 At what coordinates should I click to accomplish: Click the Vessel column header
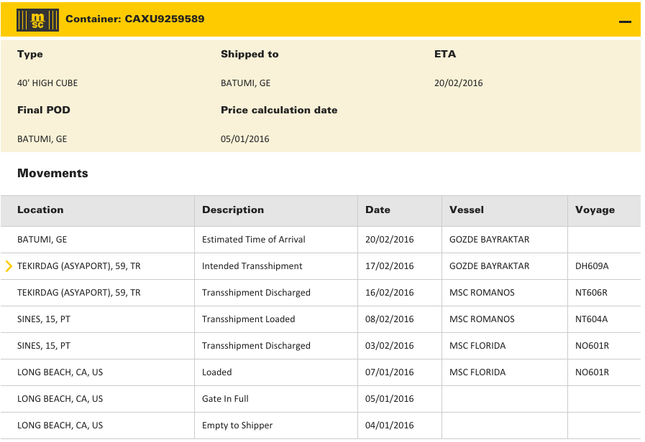(x=467, y=210)
